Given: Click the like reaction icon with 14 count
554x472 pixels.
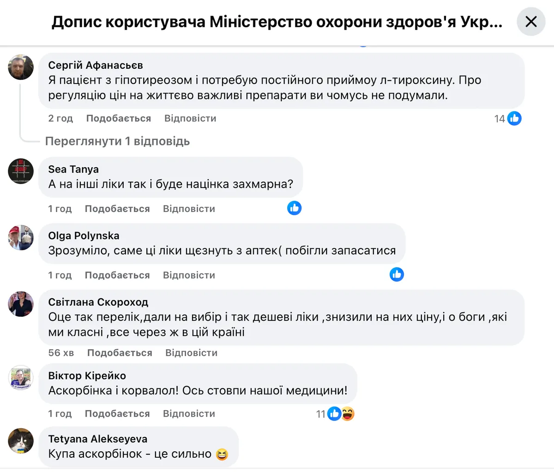Looking at the screenshot, I should [514, 119].
